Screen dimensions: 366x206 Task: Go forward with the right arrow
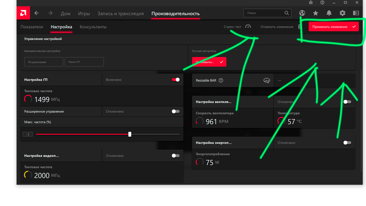[50, 13]
